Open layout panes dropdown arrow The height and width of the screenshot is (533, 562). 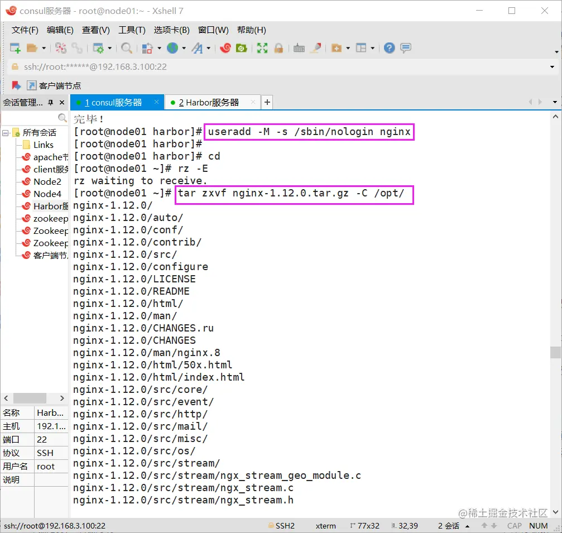[x=372, y=47]
